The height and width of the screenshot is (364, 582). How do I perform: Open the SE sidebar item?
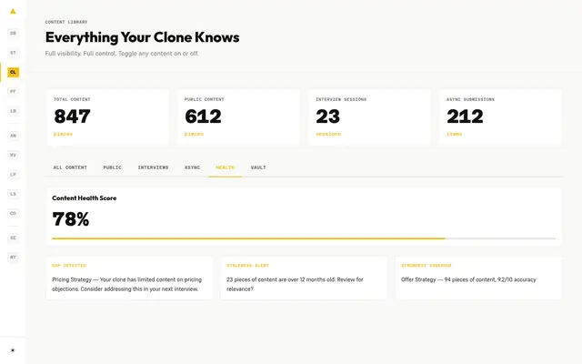point(13,238)
